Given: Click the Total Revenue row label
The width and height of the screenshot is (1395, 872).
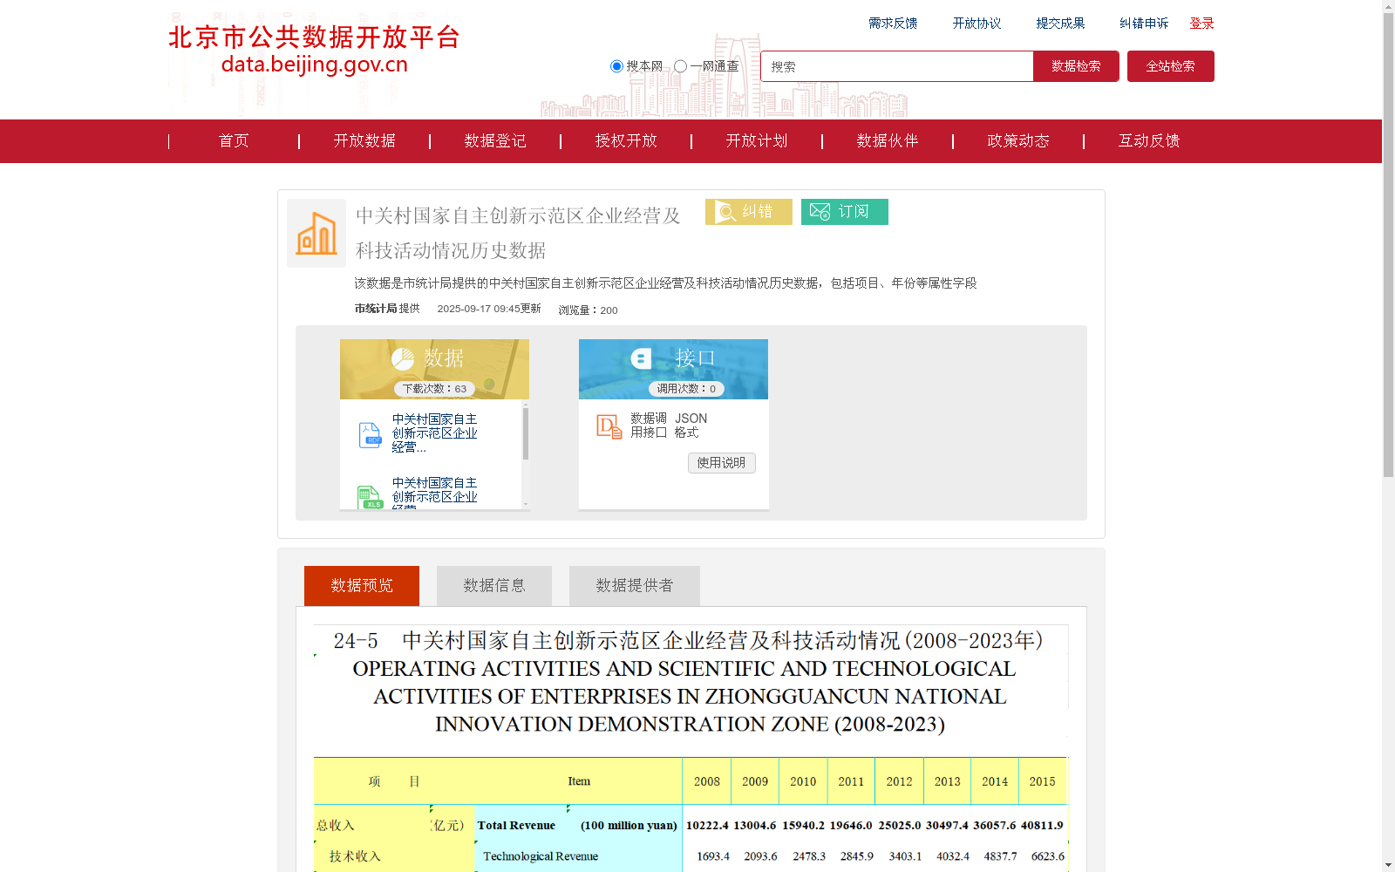Looking at the screenshot, I should click(516, 825).
